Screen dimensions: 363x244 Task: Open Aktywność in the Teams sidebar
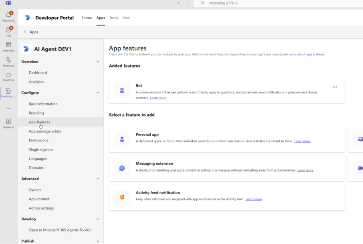click(8, 16)
